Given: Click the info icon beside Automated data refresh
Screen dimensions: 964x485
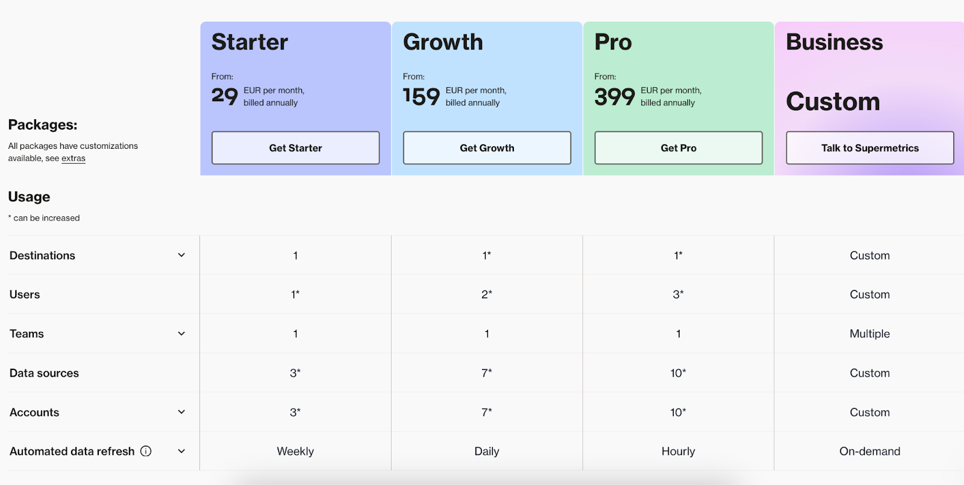Looking at the screenshot, I should pos(145,451).
